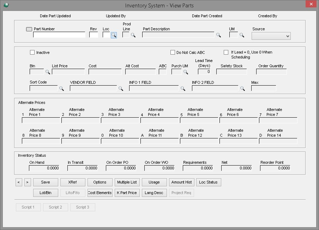Click the Reorder Point value field
Screen dimensions: 319x230
click(275, 168)
